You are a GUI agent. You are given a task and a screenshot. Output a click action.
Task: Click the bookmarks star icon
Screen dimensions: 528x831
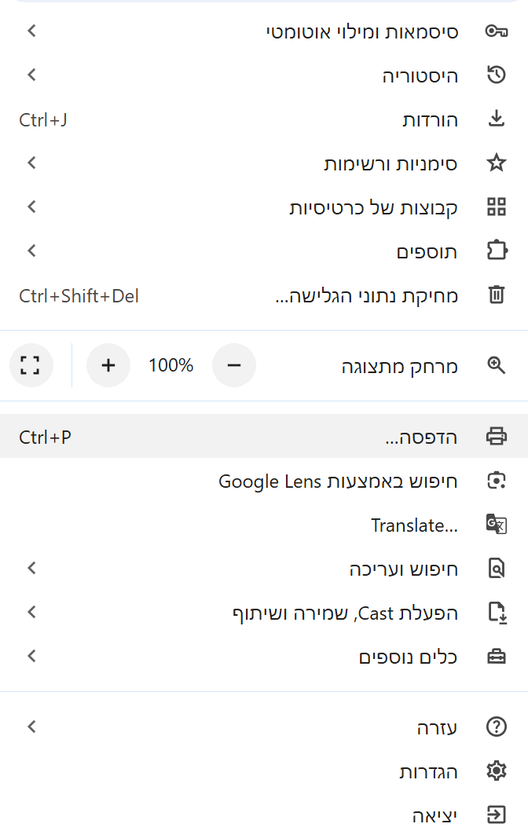[x=496, y=163]
